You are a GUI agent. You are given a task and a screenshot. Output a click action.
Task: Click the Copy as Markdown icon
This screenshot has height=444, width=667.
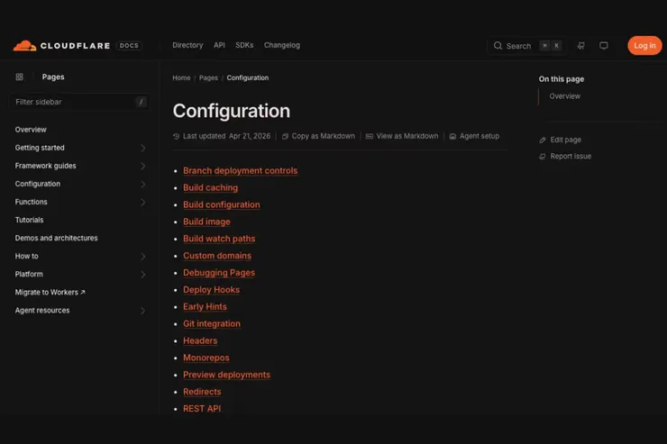click(285, 136)
